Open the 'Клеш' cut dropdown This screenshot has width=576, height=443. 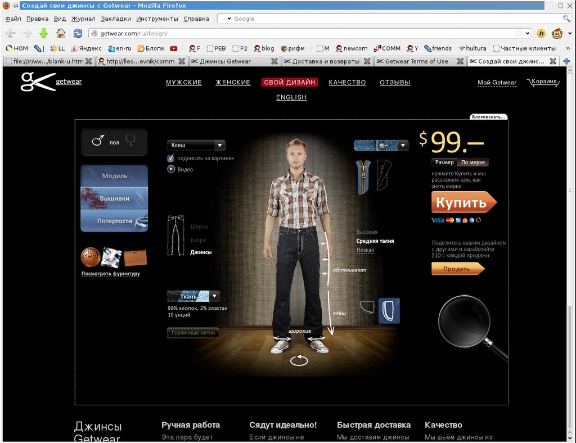(x=196, y=146)
